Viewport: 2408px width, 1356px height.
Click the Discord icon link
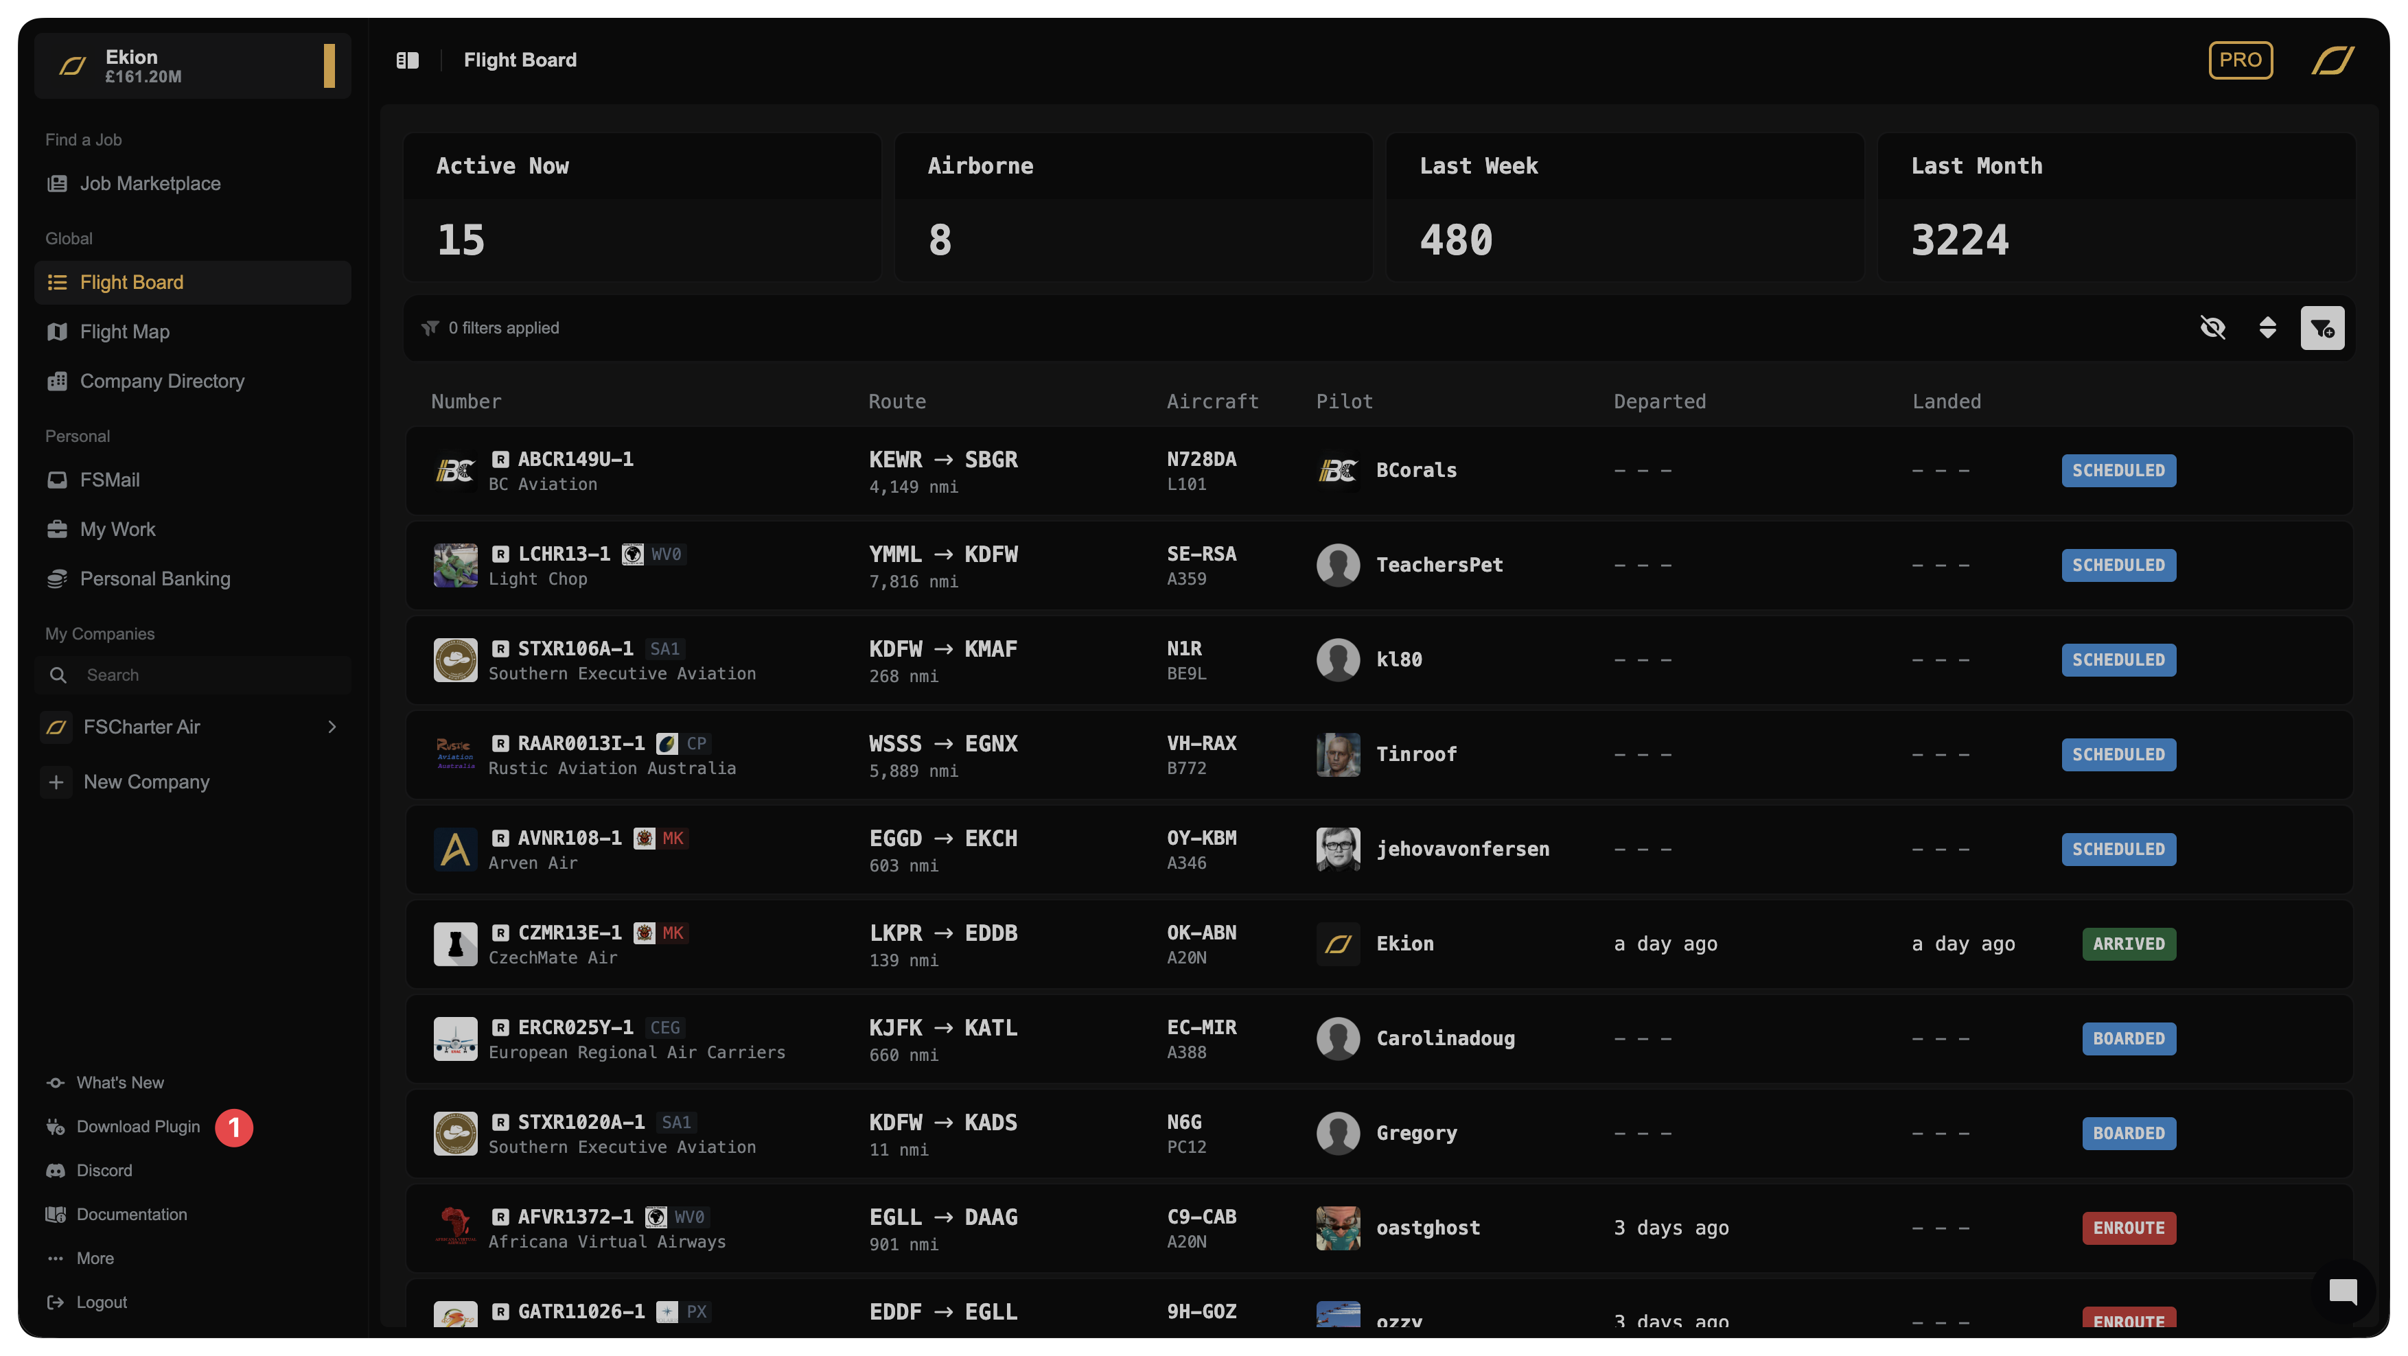pos(56,1171)
